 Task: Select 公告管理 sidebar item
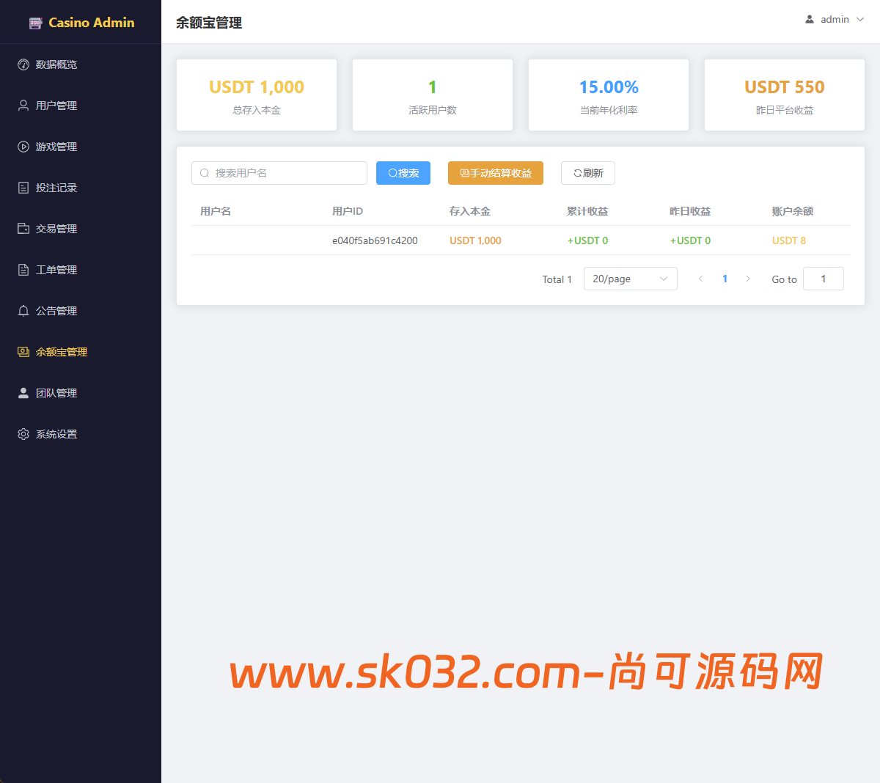pos(81,311)
